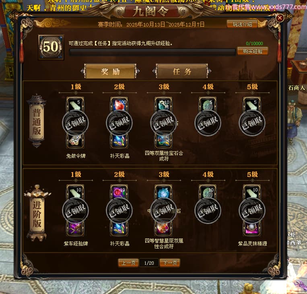
Task: Click the 四等双属性宝石合成符 icon in 普通版
Action: click(163, 141)
